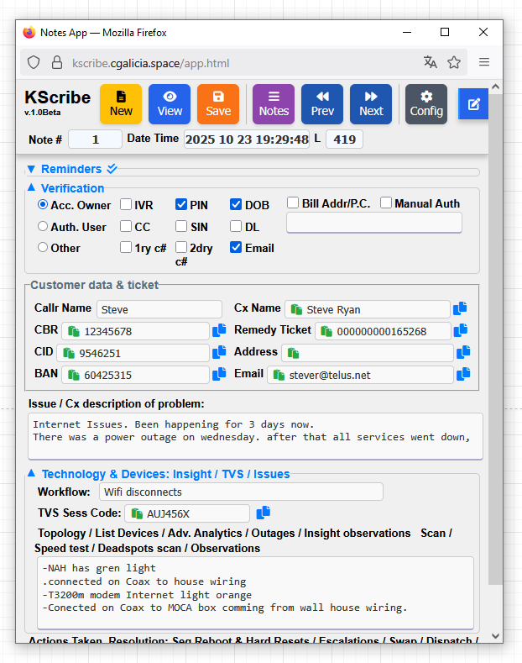Screen dimensions: 522x663
Task: Click the page scroll down arrow
Action: pyautogui.click(x=495, y=636)
